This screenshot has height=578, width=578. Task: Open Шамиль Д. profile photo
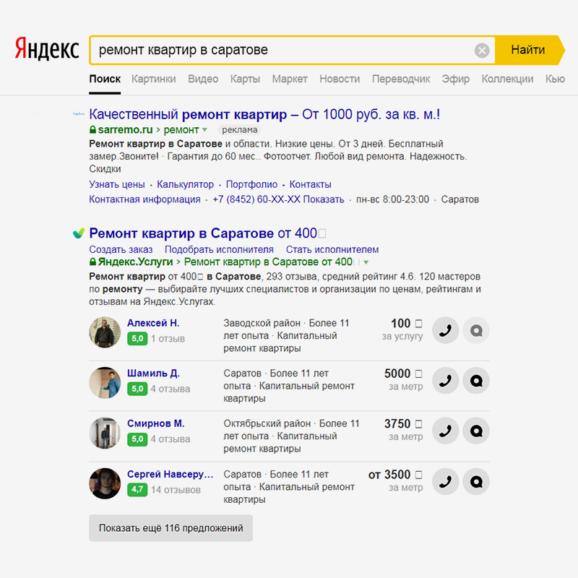point(105,383)
